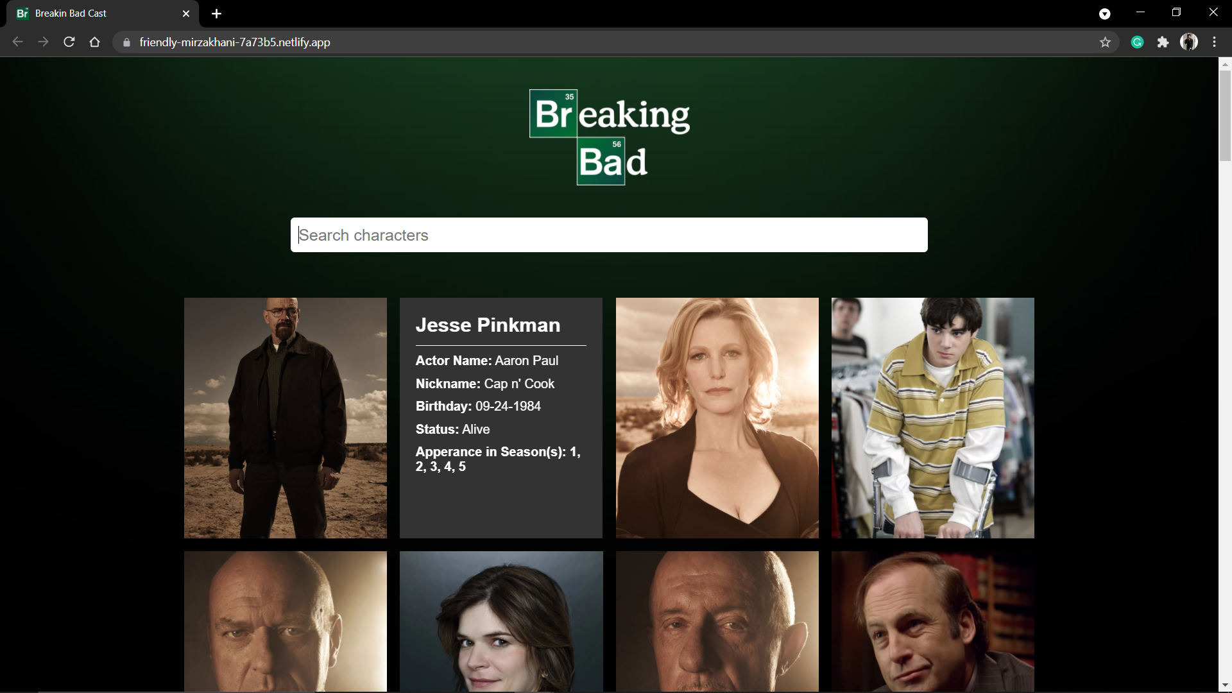Viewport: 1232px width, 693px height.
Task: Click the bald man close-up card in second row
Action: pyautogui.click(x=286, y=621)
